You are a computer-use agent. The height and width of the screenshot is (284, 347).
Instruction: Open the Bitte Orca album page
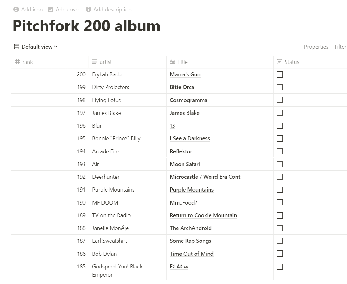(182, 87)
